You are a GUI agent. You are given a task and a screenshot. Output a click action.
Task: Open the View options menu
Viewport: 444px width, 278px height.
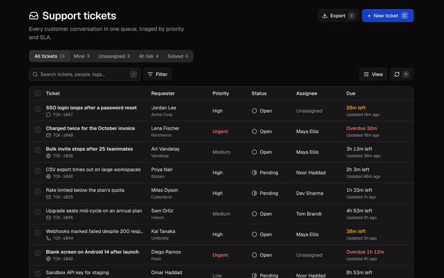(x=373, y=75)
